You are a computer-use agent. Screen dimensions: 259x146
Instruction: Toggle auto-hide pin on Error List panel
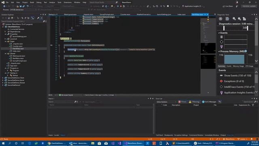(255, 99)
